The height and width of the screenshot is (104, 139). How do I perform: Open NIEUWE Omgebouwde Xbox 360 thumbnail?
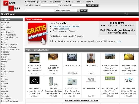click(53, 81)
